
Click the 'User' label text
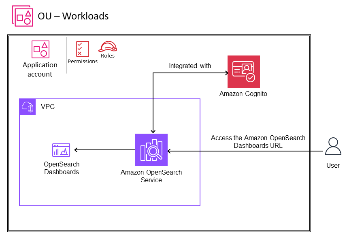pos(333,165)
